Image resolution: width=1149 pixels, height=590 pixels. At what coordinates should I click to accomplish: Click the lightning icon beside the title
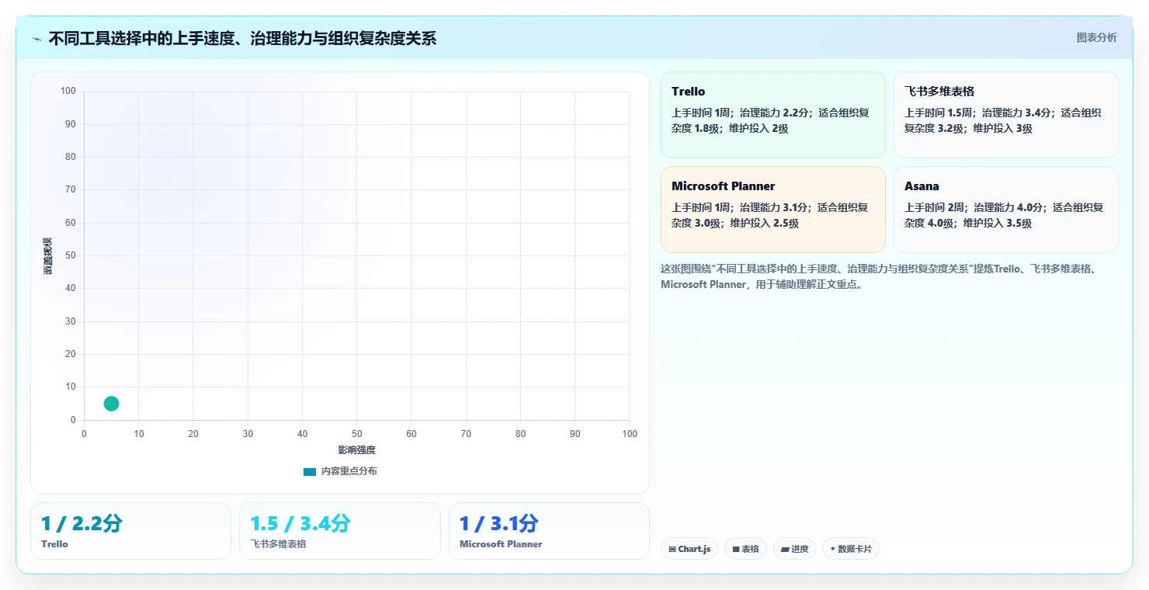(36, 39)
